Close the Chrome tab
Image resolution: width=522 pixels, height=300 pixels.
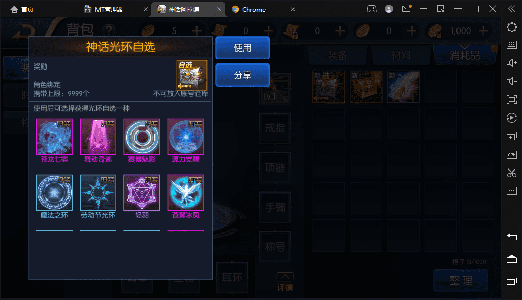click(x=293, y=9)
